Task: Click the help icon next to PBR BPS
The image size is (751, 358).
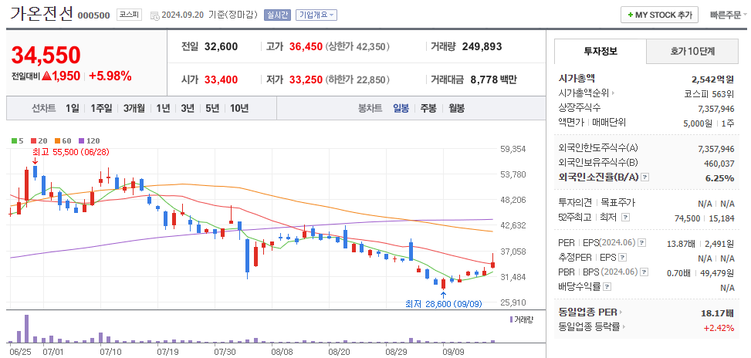Action: [644, 272]
